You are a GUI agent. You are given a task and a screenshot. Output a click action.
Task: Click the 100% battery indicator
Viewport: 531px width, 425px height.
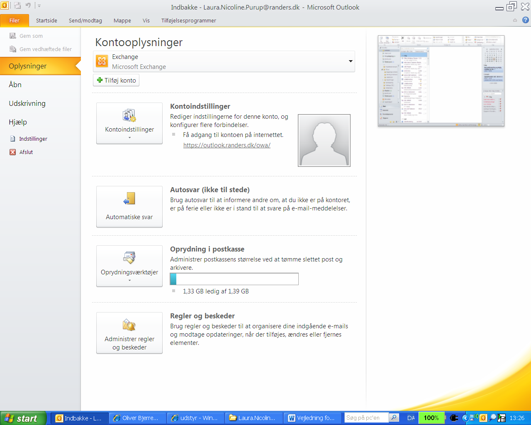(431, 418)
